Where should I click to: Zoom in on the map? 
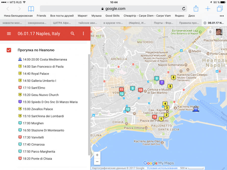[x=97, y=155]
